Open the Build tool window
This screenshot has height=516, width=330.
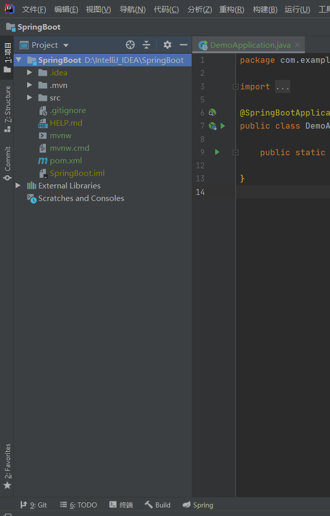point(157,505)
